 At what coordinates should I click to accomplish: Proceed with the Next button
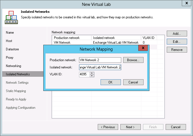130,127
